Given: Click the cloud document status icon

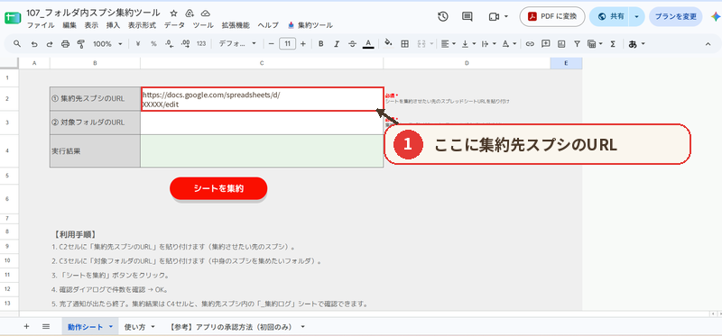Looking at the screenshot, I should [205, 13].
